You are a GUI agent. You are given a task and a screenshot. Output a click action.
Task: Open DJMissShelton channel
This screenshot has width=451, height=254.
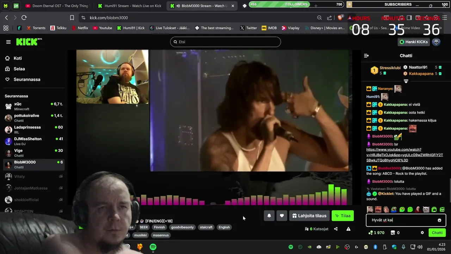pos(34,141)
